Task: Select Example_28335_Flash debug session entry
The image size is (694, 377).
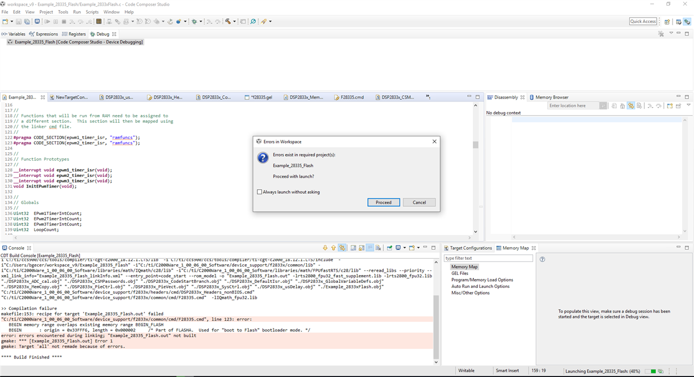Action: coord(74,42)
